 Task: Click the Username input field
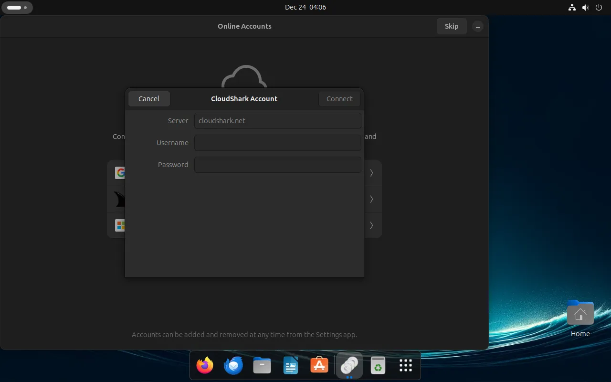(277, 143)
